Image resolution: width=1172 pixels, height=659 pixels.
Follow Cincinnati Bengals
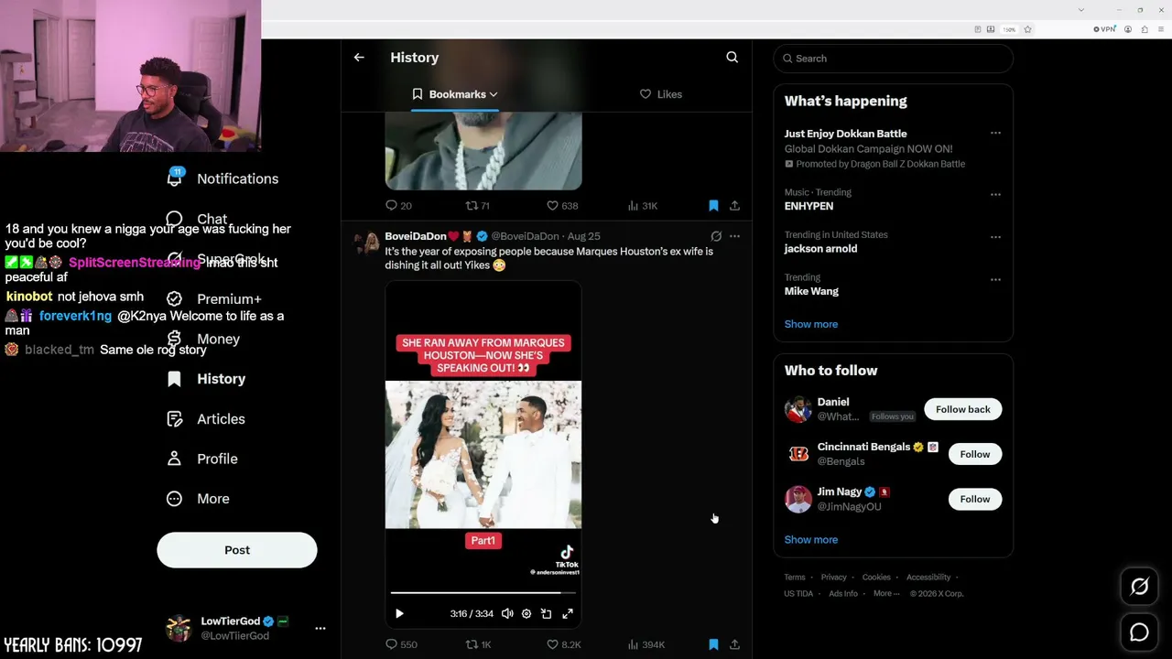point(975,454)
